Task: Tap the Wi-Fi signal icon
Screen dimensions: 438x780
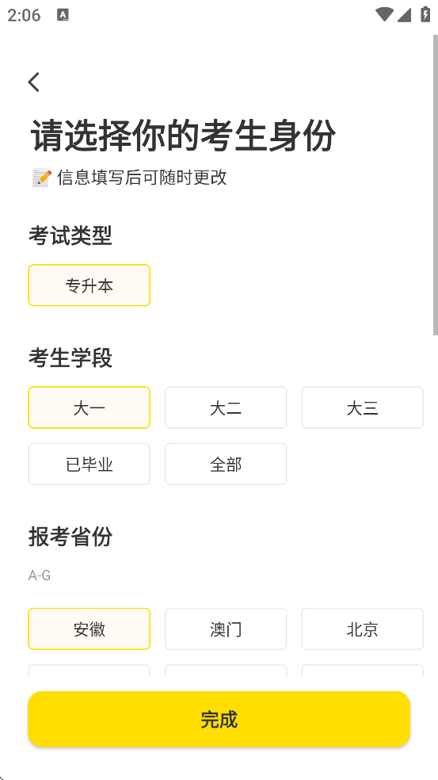Action: pos(384,14)
